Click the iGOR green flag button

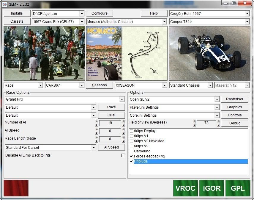(x=212, y=188)
